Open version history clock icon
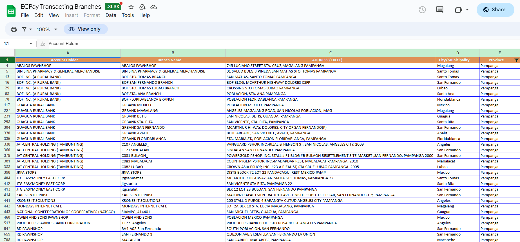 tap(422, 10)
